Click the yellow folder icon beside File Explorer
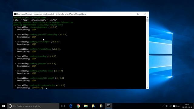 click(x=93, y=106)
